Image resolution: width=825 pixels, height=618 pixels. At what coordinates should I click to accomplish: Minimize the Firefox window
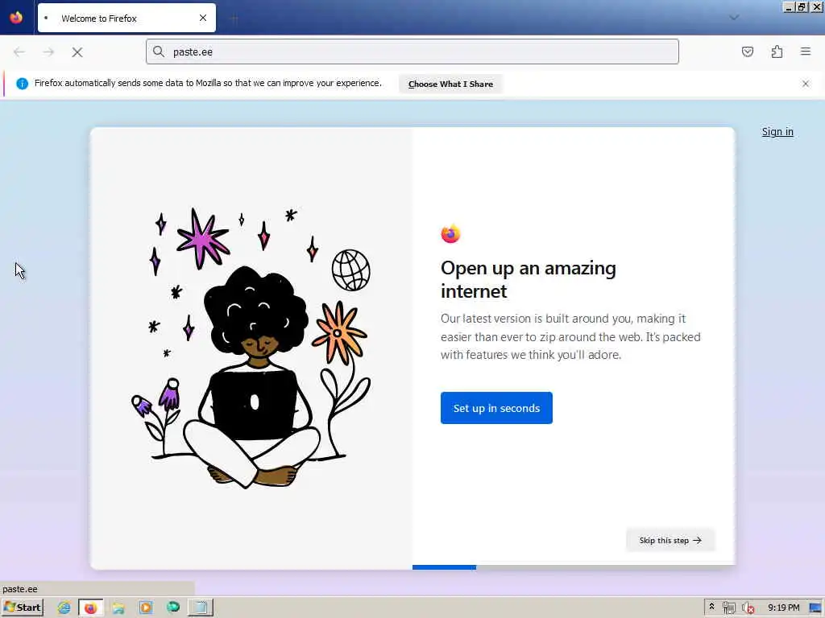pos(788,6)
